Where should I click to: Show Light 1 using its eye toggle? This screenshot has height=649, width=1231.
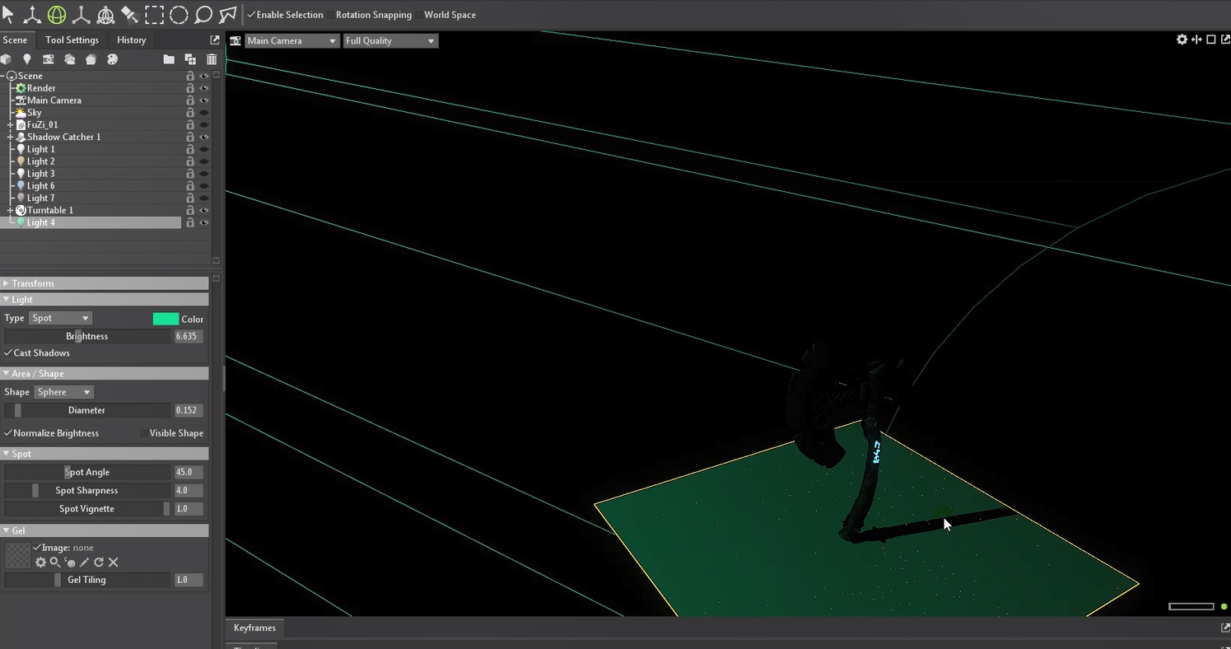pos(203,149)
